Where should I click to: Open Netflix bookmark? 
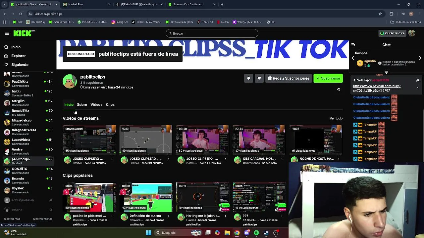click(x=223, y=22)
